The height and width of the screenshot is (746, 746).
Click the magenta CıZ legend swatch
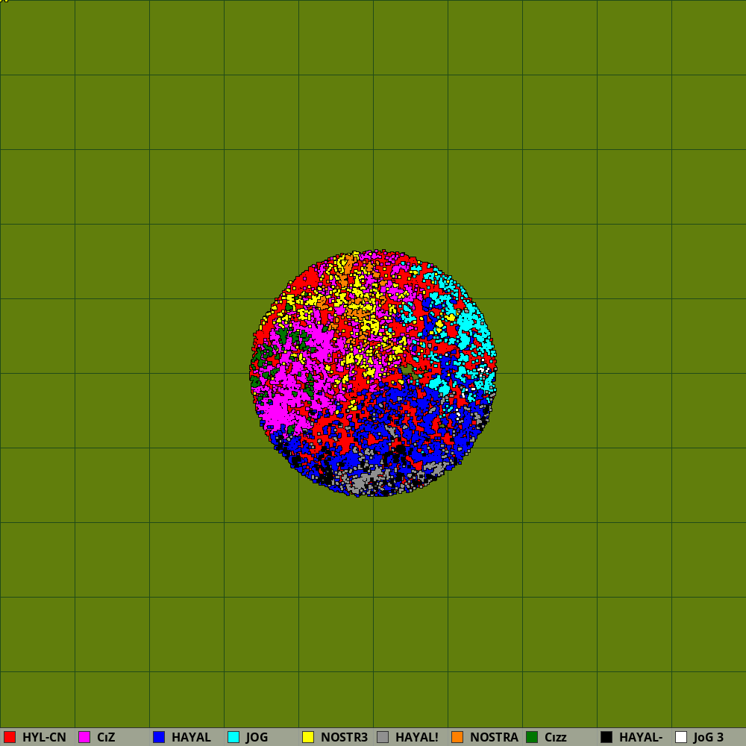(x=84, y=737)
